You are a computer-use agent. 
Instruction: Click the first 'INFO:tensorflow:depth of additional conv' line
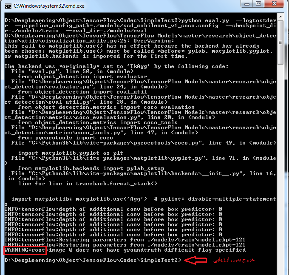(113, 209)
